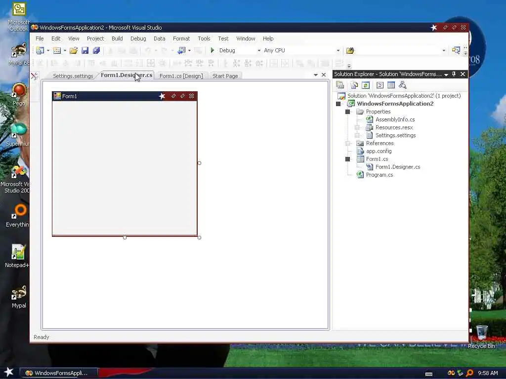Click the 9:58 AM taskbar clock
This screenshot has height=379, width=506.
(488, 373)
